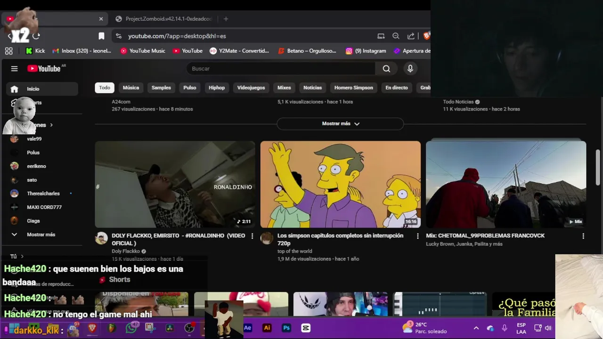Open YouTube Music bookmark
The height and width of the screenshot is (339, 603).
[x=143, y=51]
